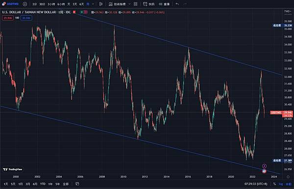The image size is (294, 189).
Task: Set range to YTD
Action: (x=43, y=184)
